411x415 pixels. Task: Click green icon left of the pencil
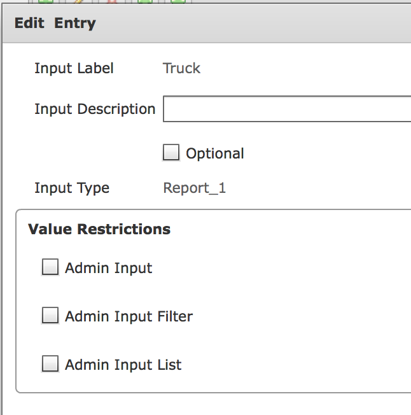pos(46,1)
